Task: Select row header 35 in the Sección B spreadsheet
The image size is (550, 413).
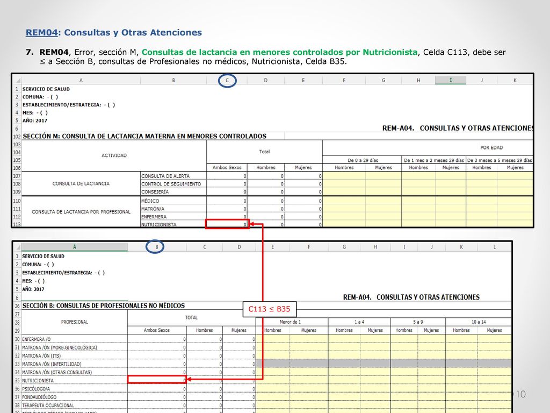Action: [17, 381]
